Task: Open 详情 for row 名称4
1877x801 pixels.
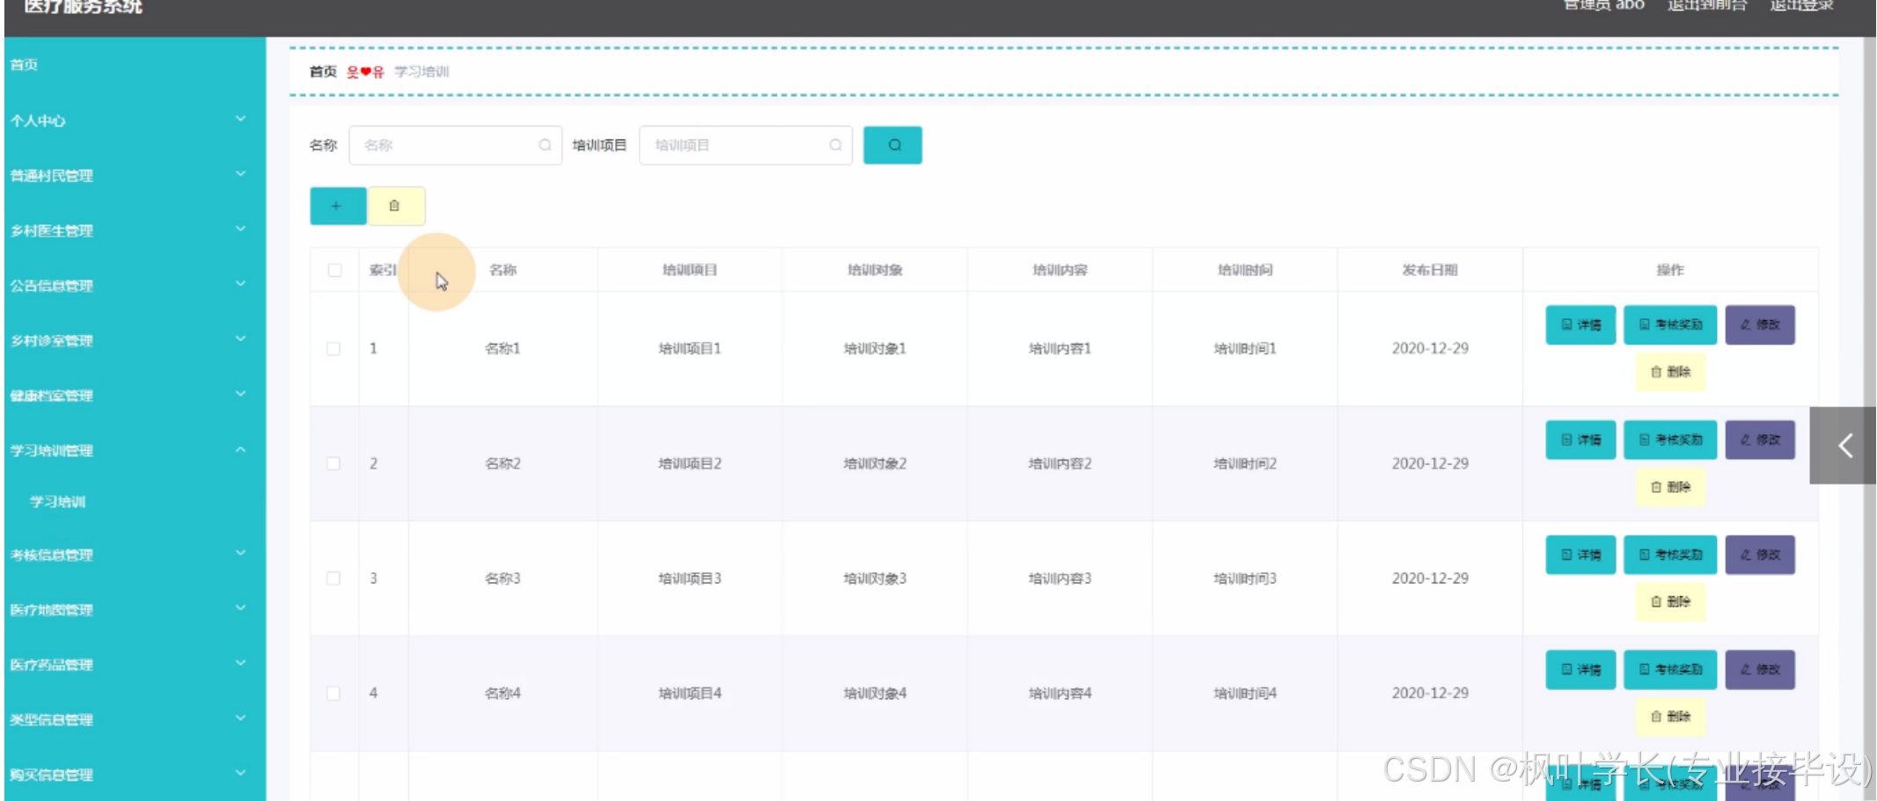Action: click(x=1580, y=670)
